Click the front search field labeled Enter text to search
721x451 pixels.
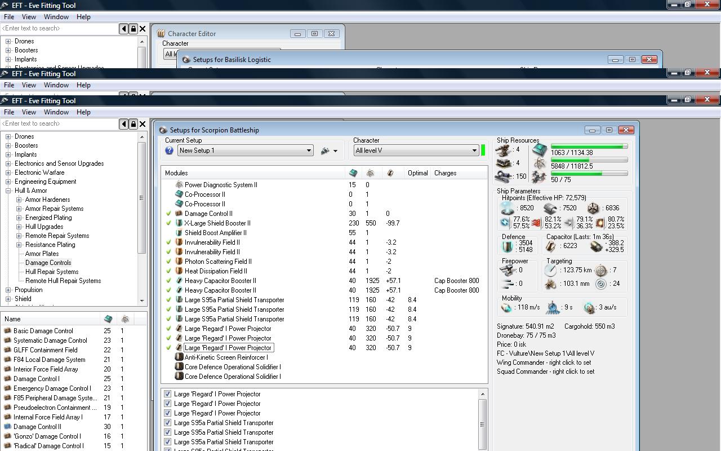(x=60, y=123)
